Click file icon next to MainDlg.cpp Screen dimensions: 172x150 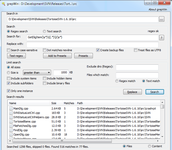click(11, 108)
